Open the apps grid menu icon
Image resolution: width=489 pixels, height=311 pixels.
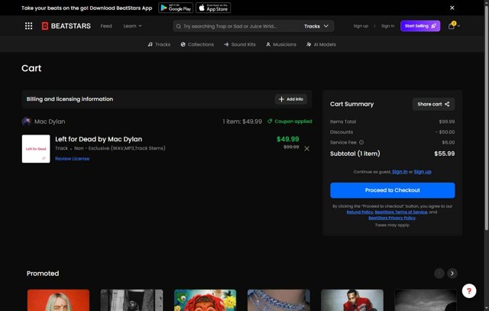(29, 26)
